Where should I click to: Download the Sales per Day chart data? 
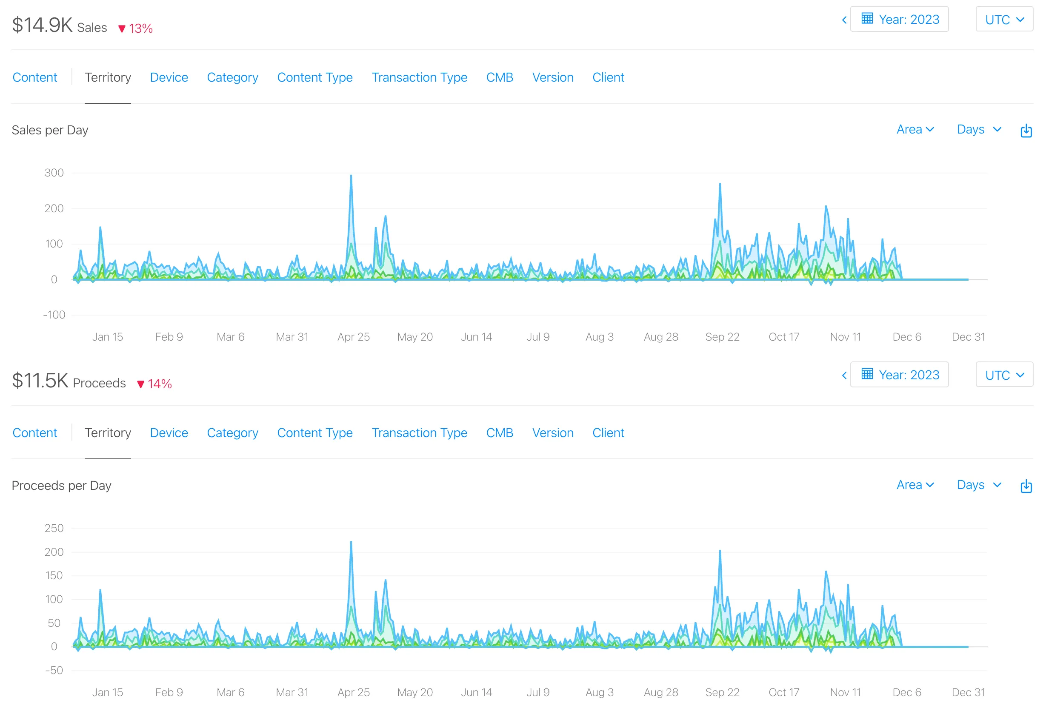[x=1026, y=131]
